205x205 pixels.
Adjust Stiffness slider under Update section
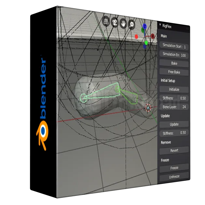pos(174,133)
